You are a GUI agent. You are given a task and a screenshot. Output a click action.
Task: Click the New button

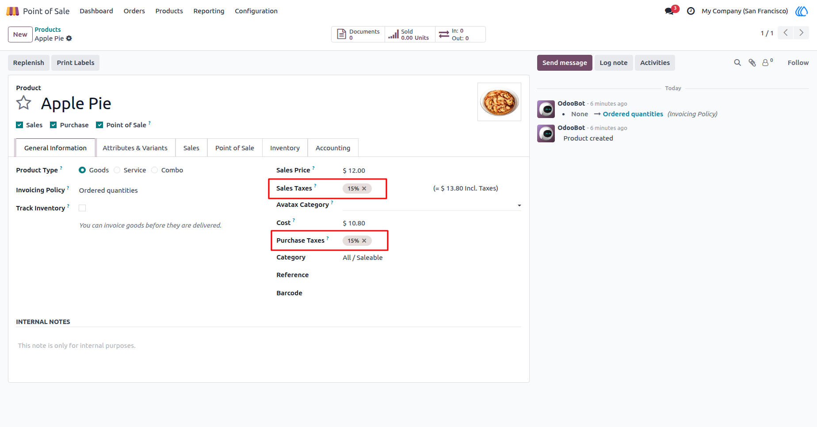click(20, 34)
